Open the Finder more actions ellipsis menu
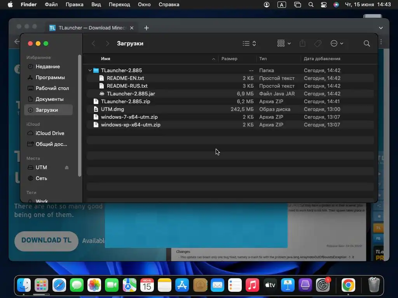 (337, 43)
